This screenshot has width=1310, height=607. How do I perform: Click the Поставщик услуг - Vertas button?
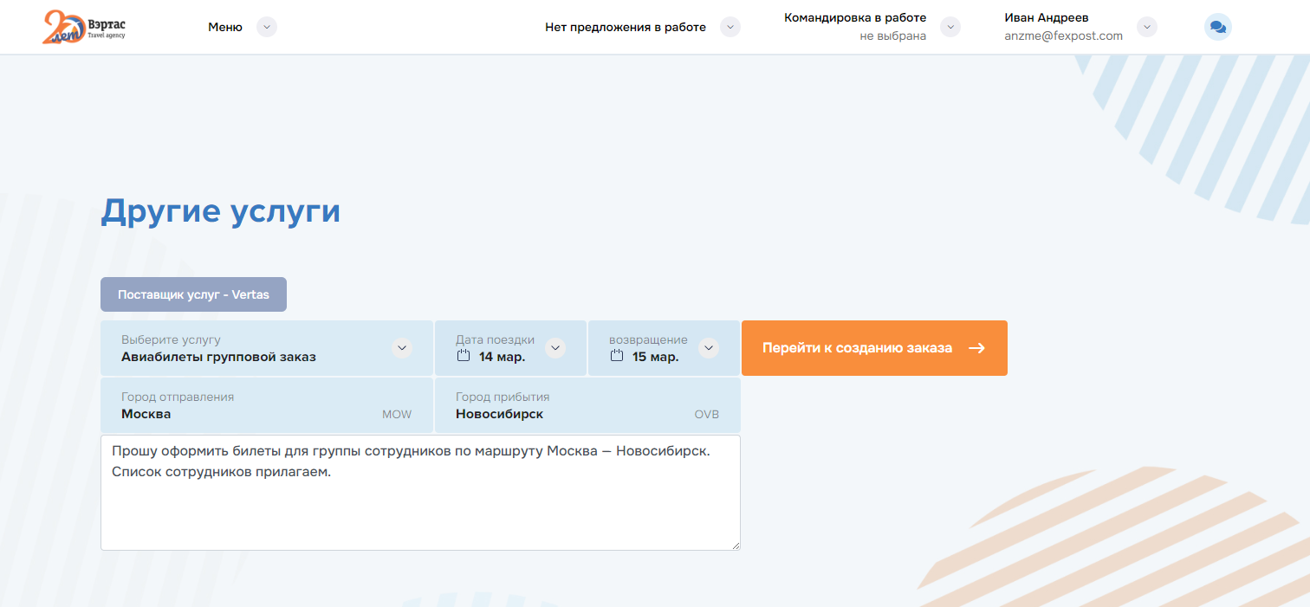pyautogui.click(x=193, y=294)
